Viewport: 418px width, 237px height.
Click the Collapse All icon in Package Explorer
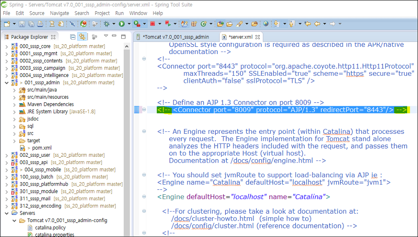pos(72,37)
